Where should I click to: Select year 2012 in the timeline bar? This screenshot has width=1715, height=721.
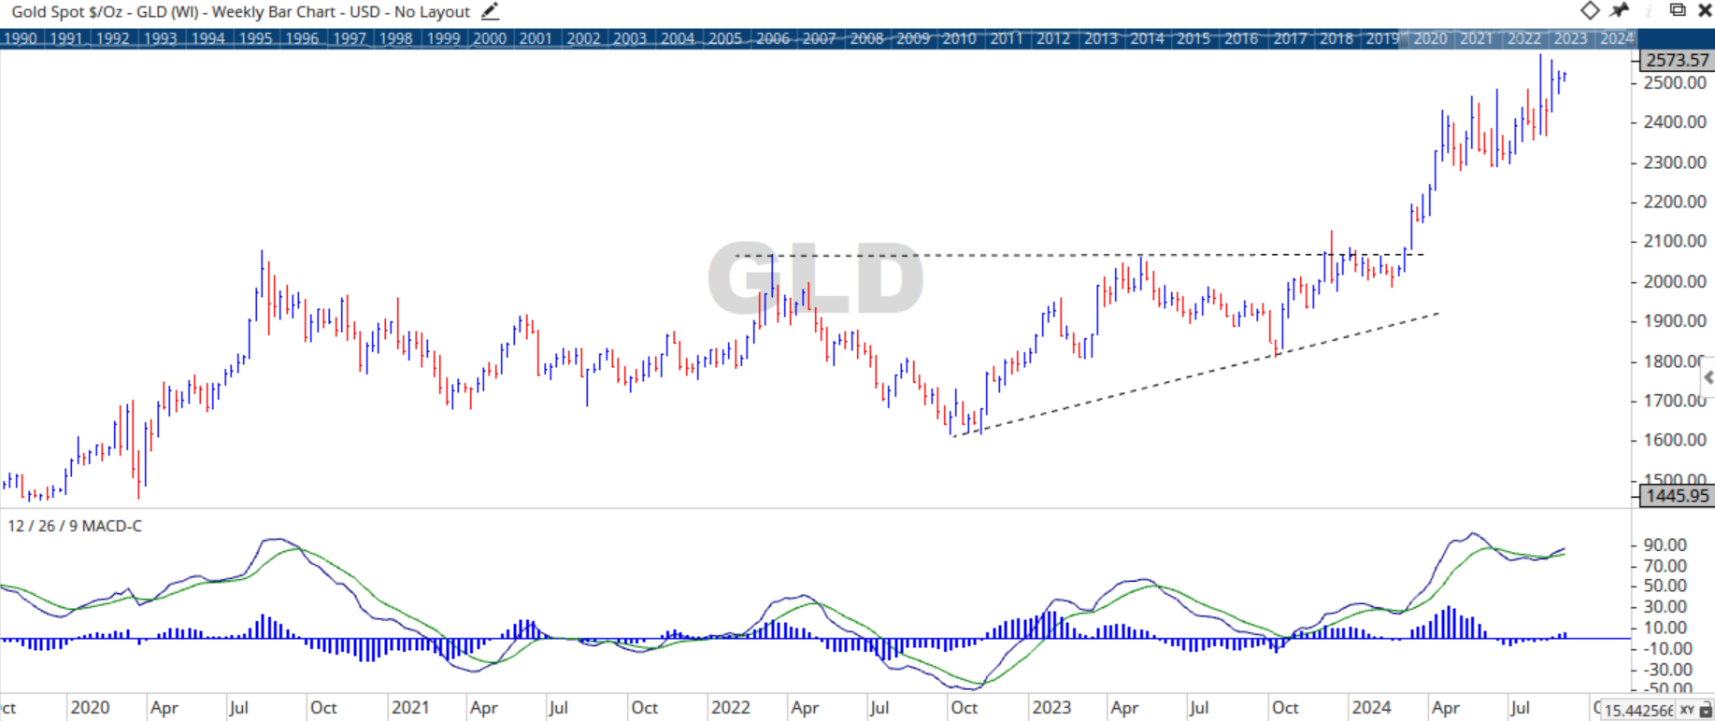point(1053,38)
